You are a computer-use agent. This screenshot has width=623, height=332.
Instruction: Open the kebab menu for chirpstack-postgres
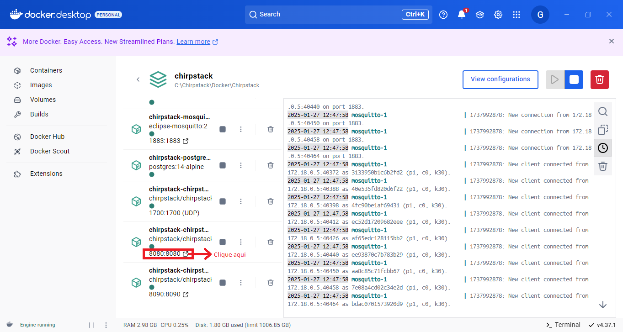point(241,165)
